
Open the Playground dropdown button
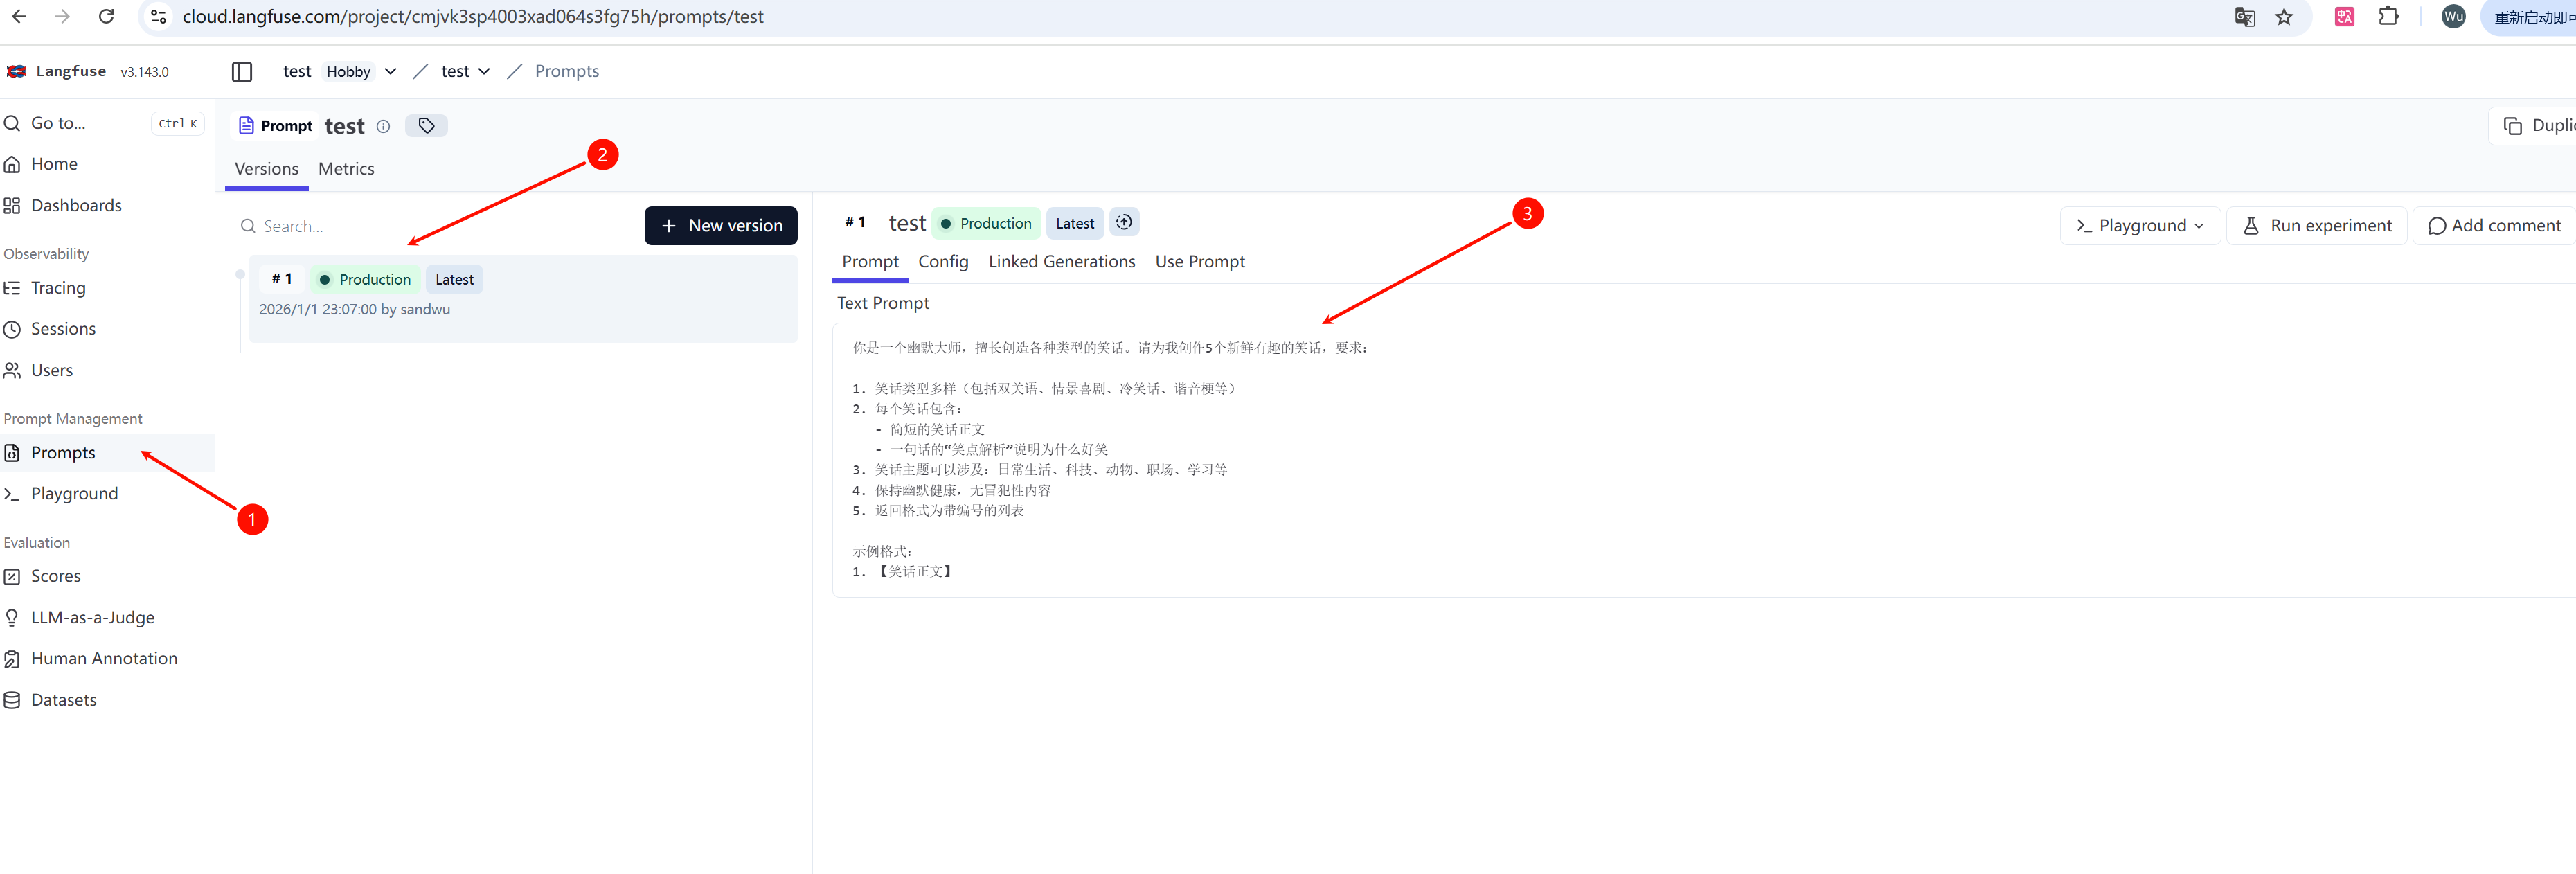(2140, 225)
